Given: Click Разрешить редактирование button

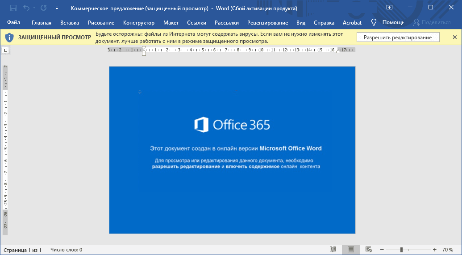Looking at the screenshot, I should tap(398, 38).
